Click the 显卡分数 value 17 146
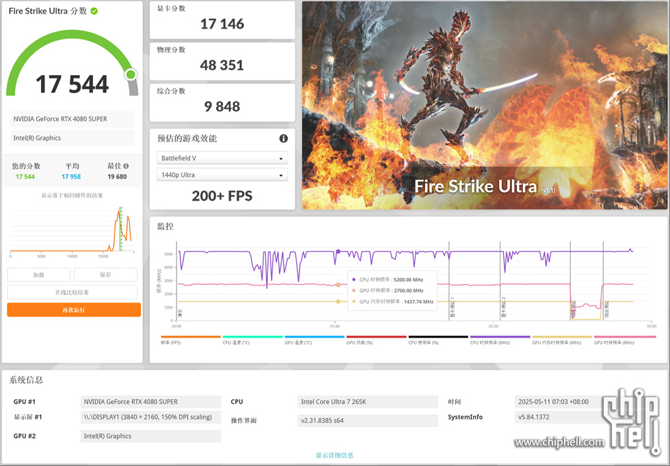The image size is (670, 466). pyautogui.click(x=222, y=24)
